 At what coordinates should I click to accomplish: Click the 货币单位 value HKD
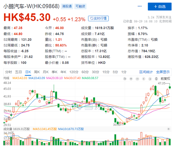(x=102, y=63)
